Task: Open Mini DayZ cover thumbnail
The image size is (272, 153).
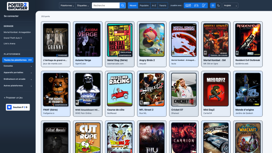Action: 216,90
